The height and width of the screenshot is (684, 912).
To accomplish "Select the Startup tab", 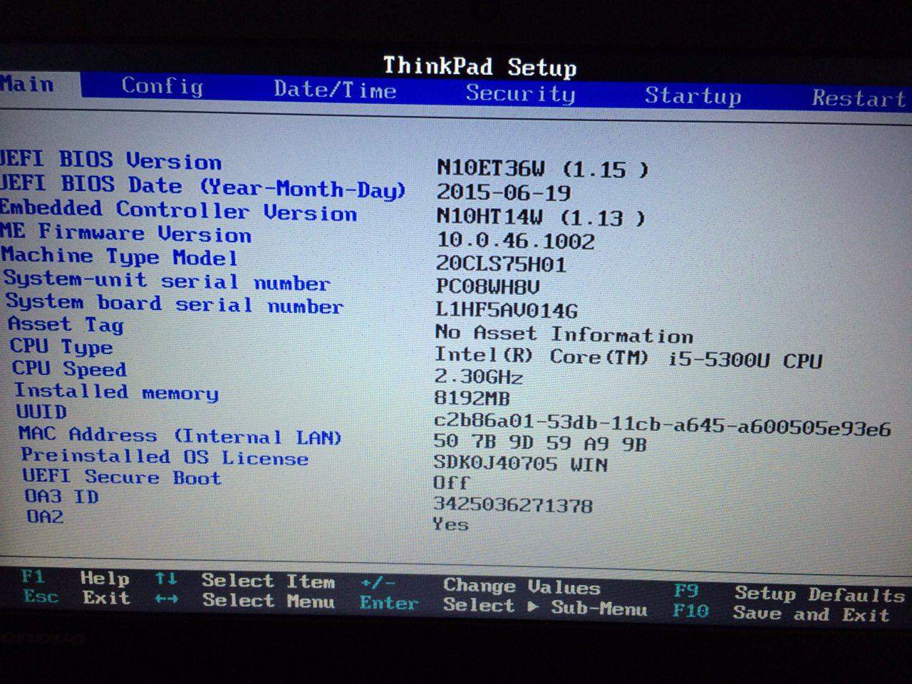I will point(693,95).
